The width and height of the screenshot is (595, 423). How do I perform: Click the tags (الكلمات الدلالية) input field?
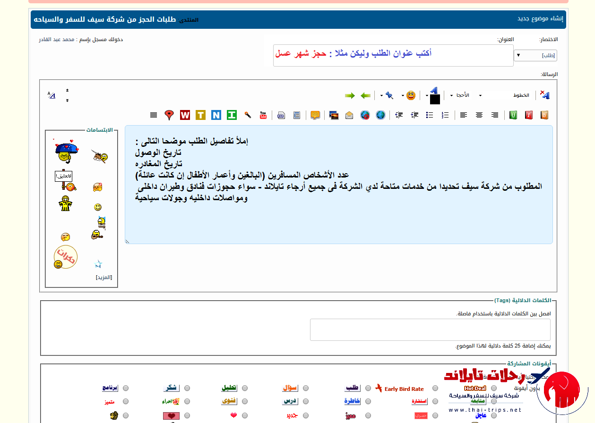tap(430, 330)
